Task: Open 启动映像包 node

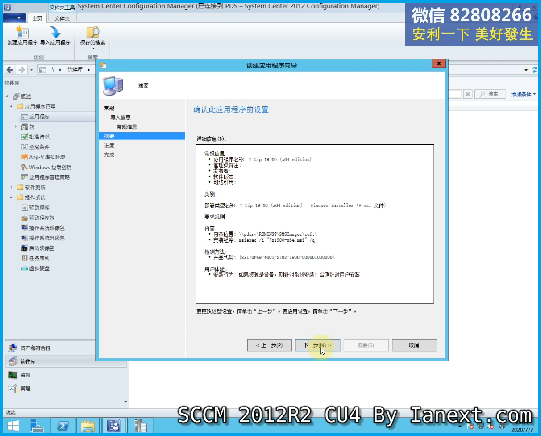Action: pos(42,248)
